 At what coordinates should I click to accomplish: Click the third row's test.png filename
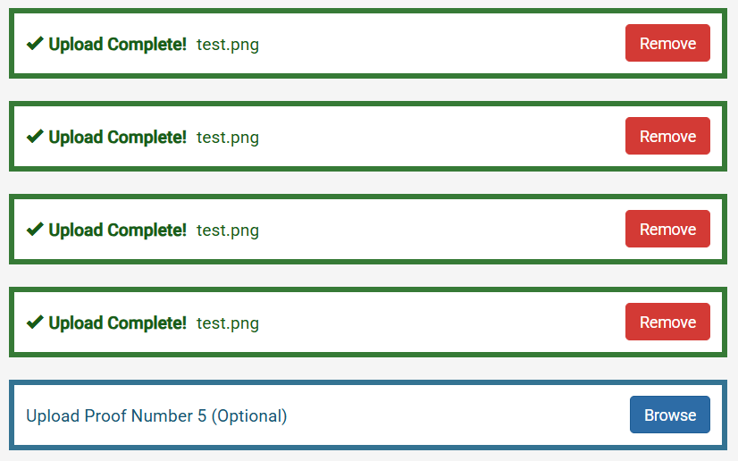[x=228, y=230]
